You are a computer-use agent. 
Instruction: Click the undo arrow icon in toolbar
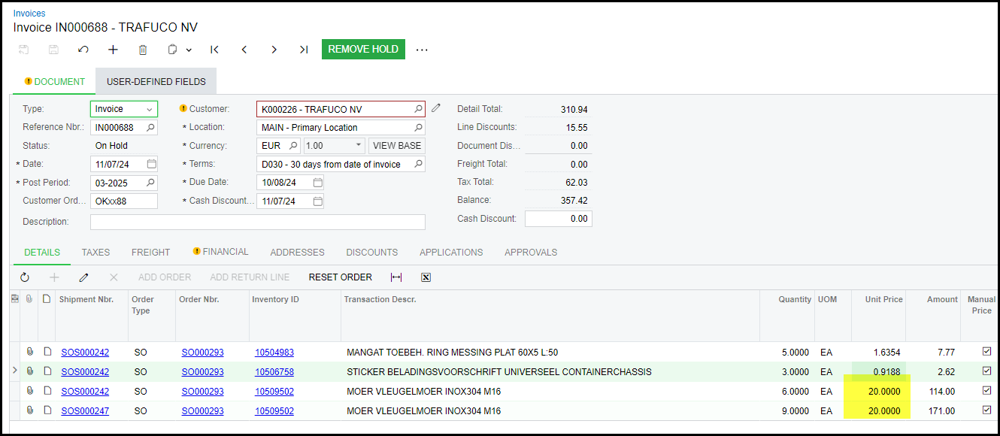tap(83, 50)
